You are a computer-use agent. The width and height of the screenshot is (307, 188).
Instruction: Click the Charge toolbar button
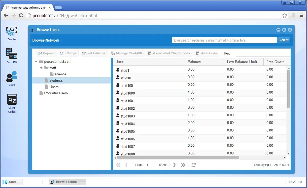click(x=68, y=53)
